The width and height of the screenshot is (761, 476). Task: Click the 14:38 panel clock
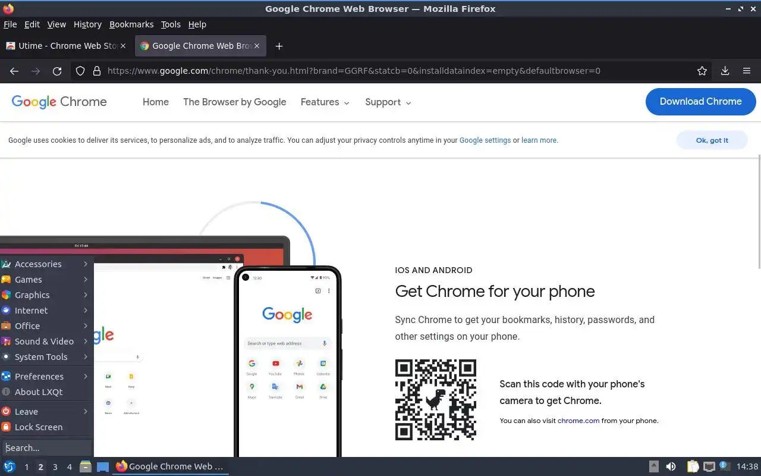click(747, 466)
